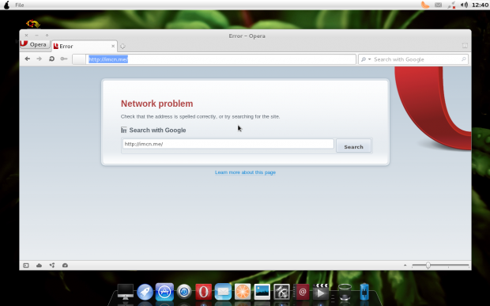Reload the page with the reload icon

51,59
